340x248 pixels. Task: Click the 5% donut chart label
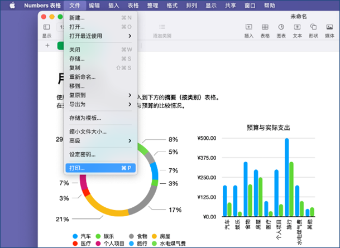[x=173, y=152]
